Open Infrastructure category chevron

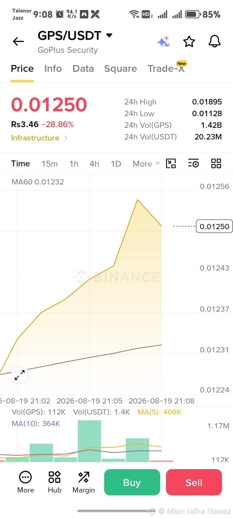coord(66,138)
